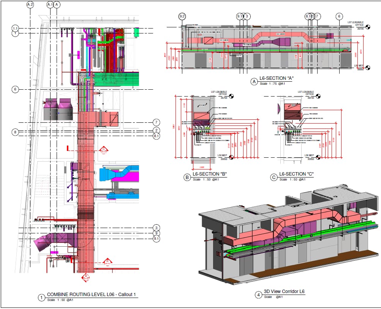Viewport: 381px width, 309px height.
Task: Click grid bubble 7 right of the plan
Action: (157, 122)
